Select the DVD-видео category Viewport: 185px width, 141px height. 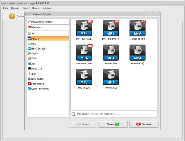coord(48,79)
